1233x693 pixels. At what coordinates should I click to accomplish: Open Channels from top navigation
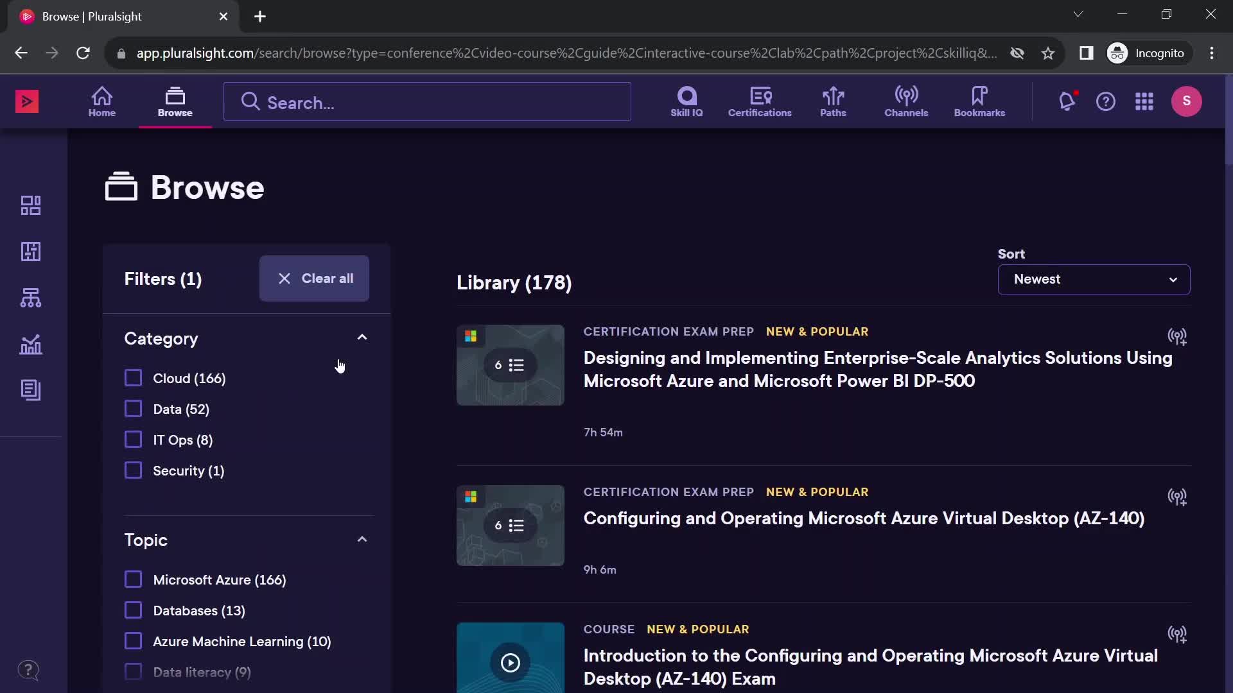click(906, 102)
